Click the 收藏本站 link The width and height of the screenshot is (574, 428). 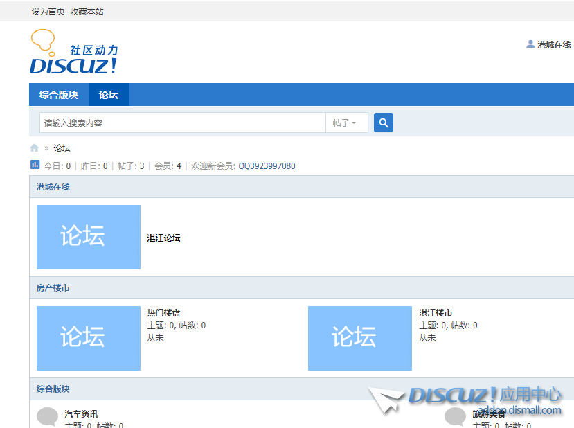click(x=87, y=11)
